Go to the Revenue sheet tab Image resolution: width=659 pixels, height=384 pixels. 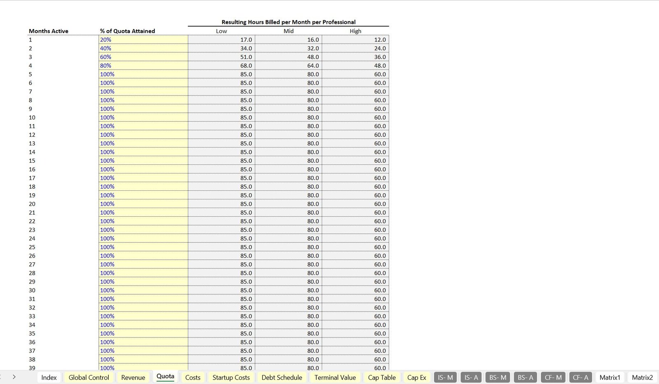point(133,377)
